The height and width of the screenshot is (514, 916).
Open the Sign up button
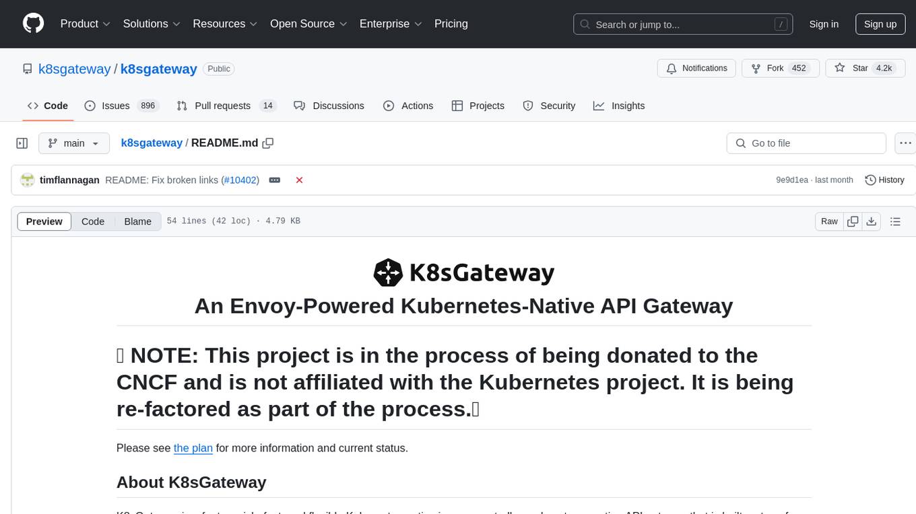click(x=880, y=24)
